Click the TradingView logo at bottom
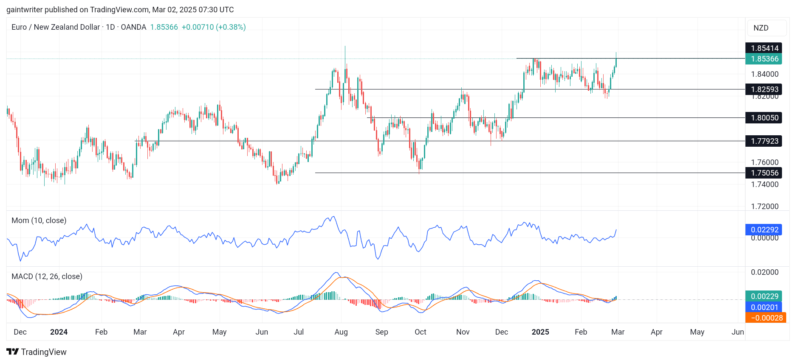This screenshot has width=796, height=363. [37, 352]
